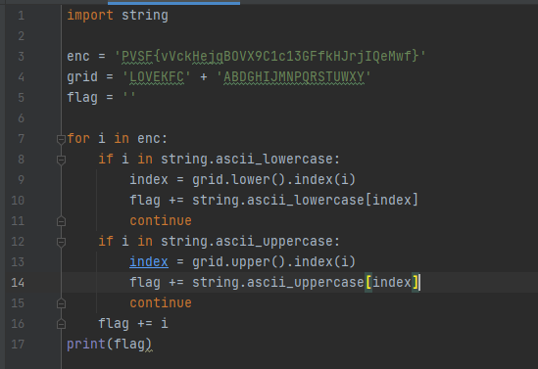Click fold end marker at line 15
The width and height of the screenshot is (538, 369).
tap(61, 303)
